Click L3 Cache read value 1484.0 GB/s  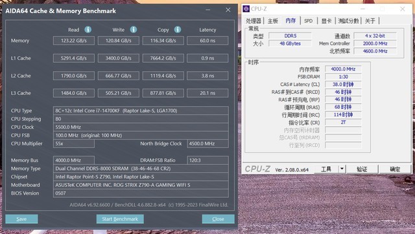point(74,93)
